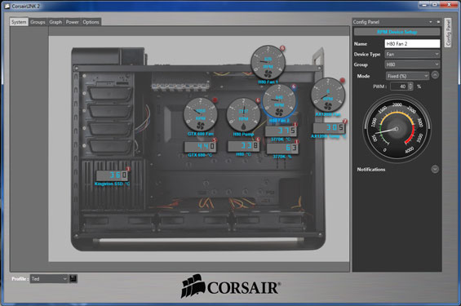The image size is (461, 306).
Task: Click the GTX 680 Fan gauge
Action: click(x=201, y=114)
